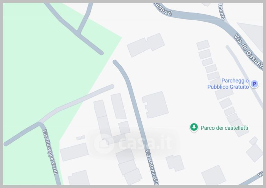Click the Via Giuseppe Verdi street label

[x=51, y=152]
